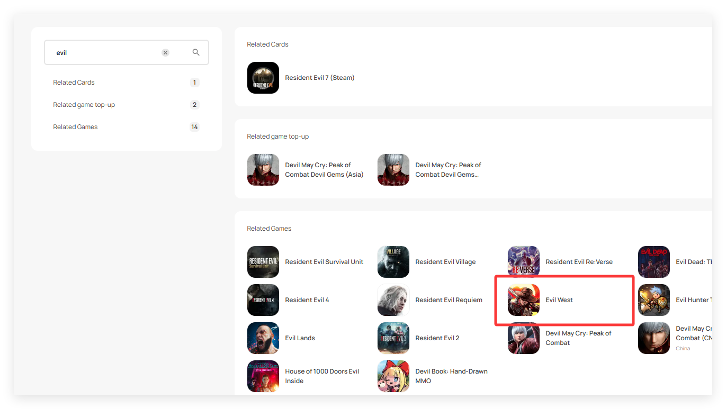
Task: Open Devil Book: Hand-Drawn MMO icon
Action: 393,376
